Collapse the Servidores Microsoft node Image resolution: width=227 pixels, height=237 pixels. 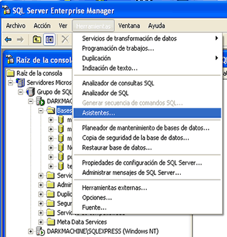click(11, 83)
